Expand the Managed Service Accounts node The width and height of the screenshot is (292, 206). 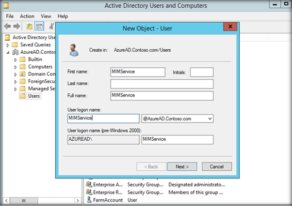(x=16, y=89)
